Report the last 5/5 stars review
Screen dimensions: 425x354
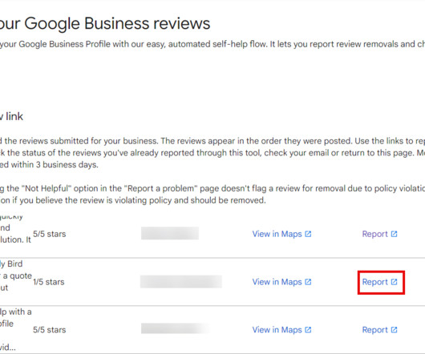379,330
